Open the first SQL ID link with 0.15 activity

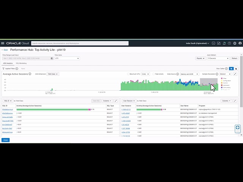point(8,110)
